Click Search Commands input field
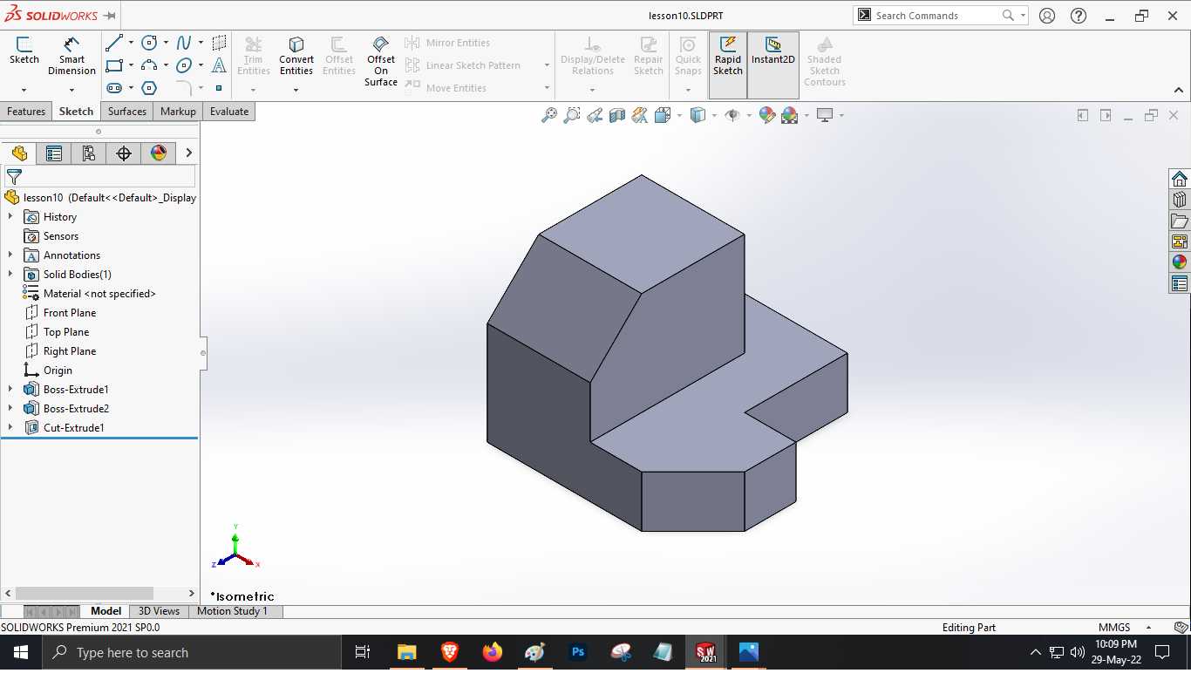 tap(936, 16)
